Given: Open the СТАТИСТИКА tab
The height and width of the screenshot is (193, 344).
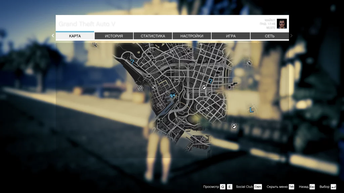Looking at the screenshot, I should (153, 36).
